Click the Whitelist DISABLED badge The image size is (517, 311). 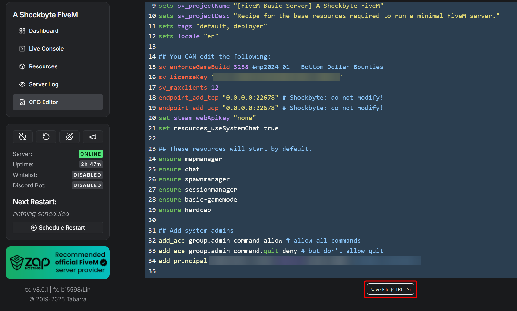tap(87, 175)
